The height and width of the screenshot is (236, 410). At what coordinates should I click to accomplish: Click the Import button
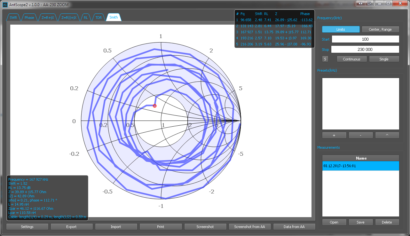[116, 227]
